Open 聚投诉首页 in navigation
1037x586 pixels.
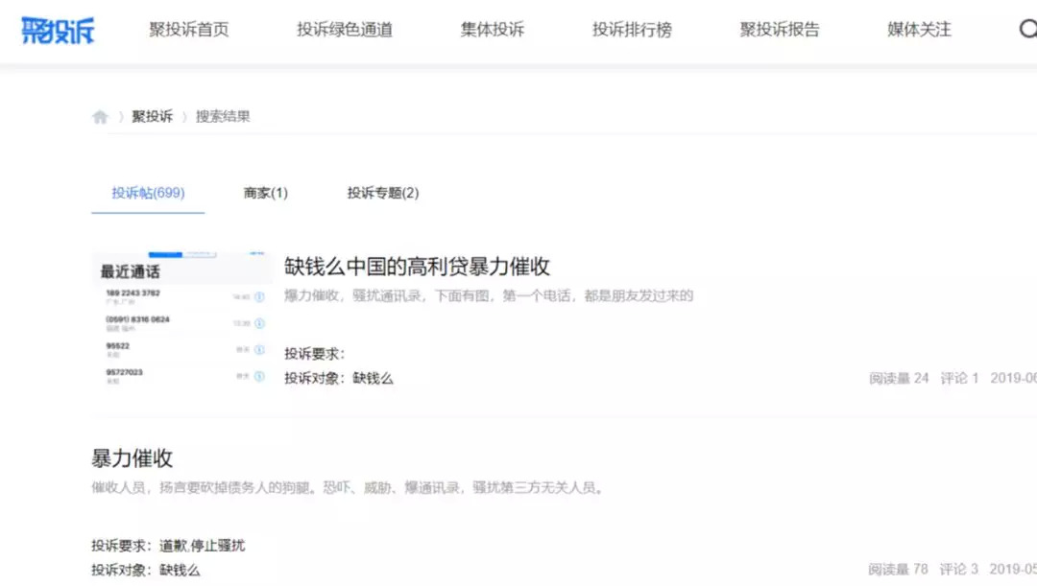point(189,30)
